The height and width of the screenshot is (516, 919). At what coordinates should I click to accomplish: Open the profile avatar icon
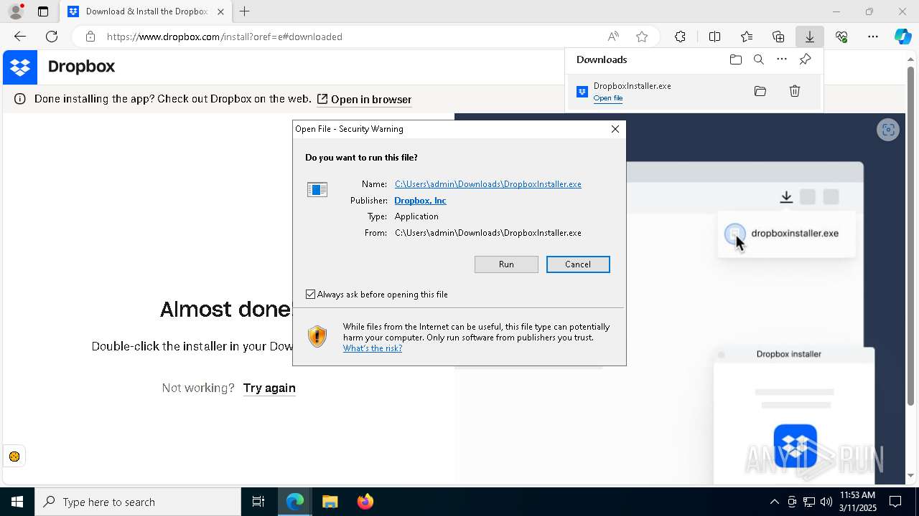[16, 11]
